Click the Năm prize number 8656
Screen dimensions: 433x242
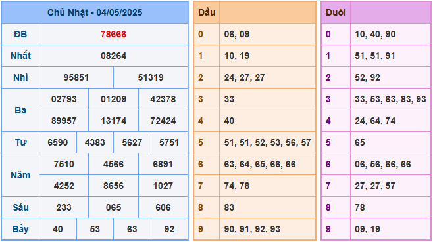click(113, 186)
